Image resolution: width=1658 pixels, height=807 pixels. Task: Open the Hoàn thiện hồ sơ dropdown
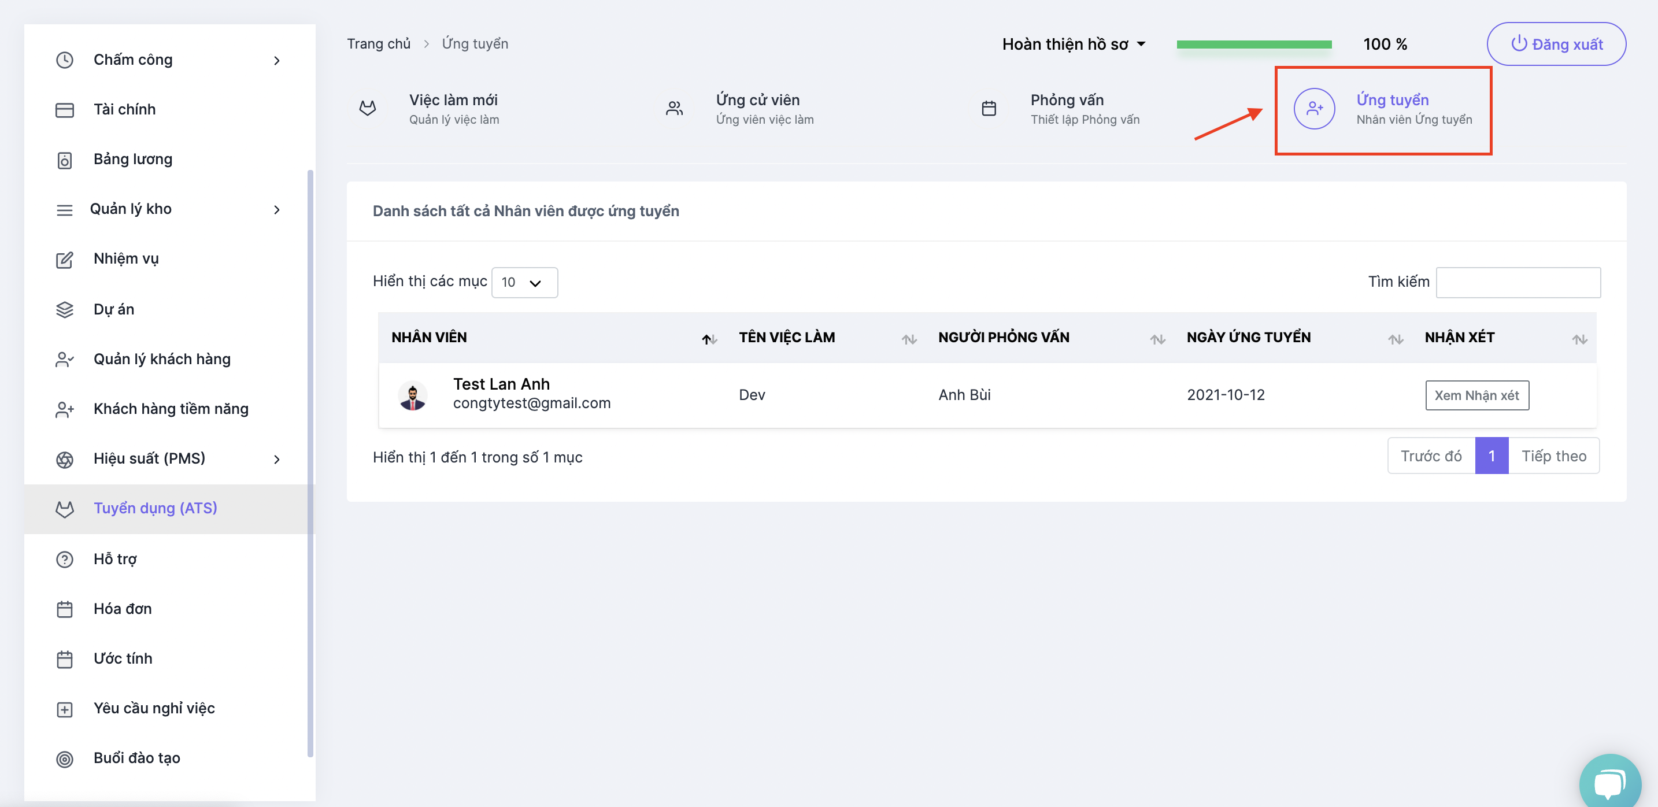(x=1074, y=44)
